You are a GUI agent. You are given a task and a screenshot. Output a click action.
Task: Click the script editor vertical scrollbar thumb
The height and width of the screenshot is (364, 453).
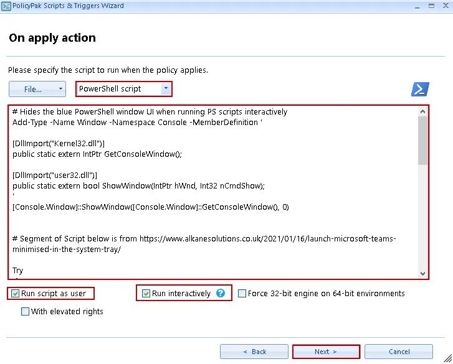click(x=424, y=140)
